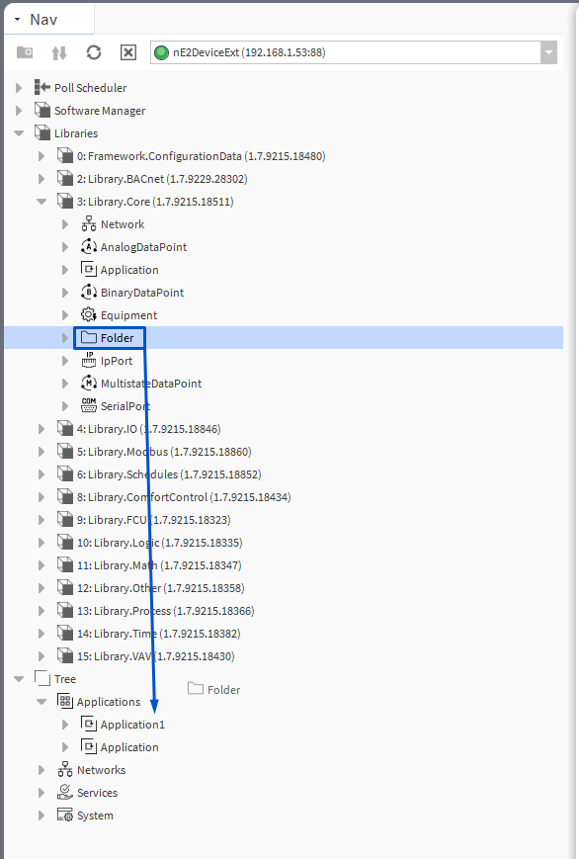The height and width of the screenshot is (859, 579).
Task: Click the sync arrows toolbar icon
Action: 59,52
